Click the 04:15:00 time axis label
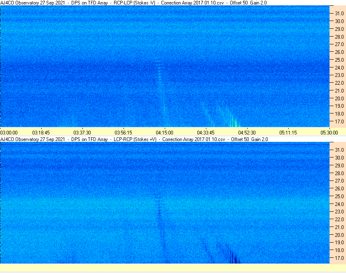The image size is (346, 273). coord(165,133)
